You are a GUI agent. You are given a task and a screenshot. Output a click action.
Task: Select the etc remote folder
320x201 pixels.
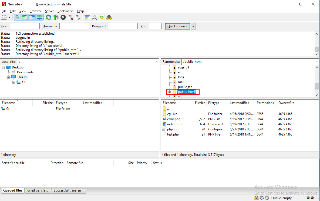[180, 72]
